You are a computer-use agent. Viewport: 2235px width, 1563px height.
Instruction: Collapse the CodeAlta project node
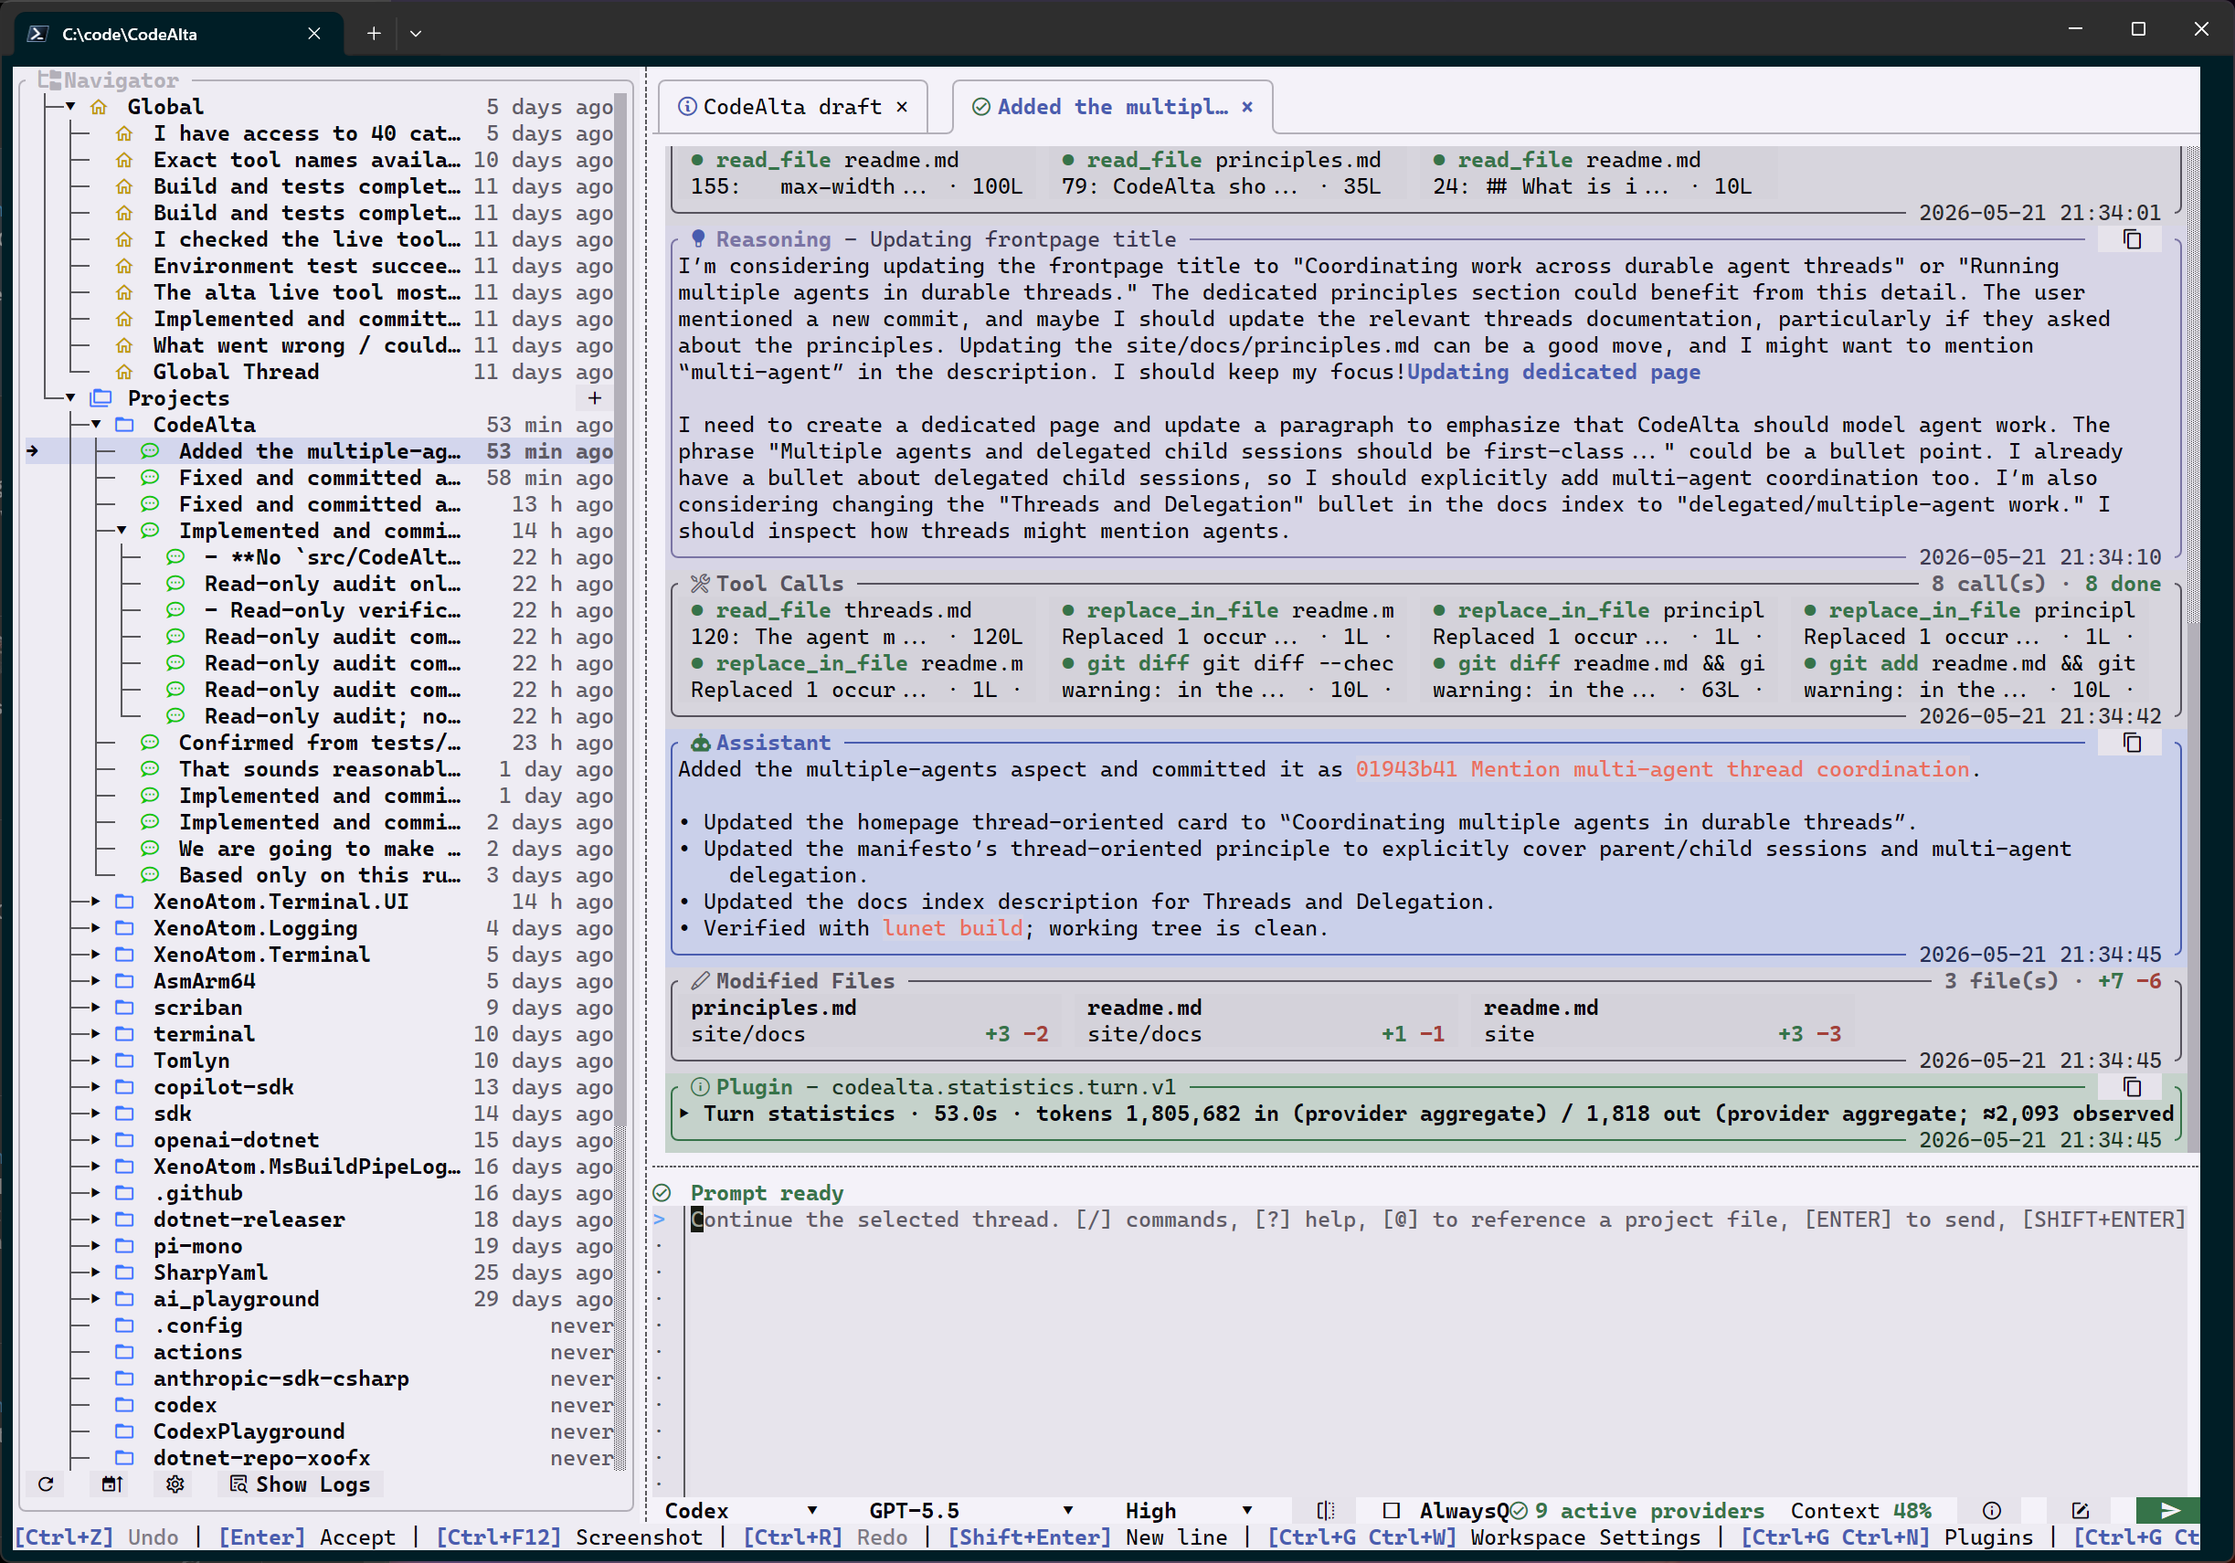click(96, 425)
